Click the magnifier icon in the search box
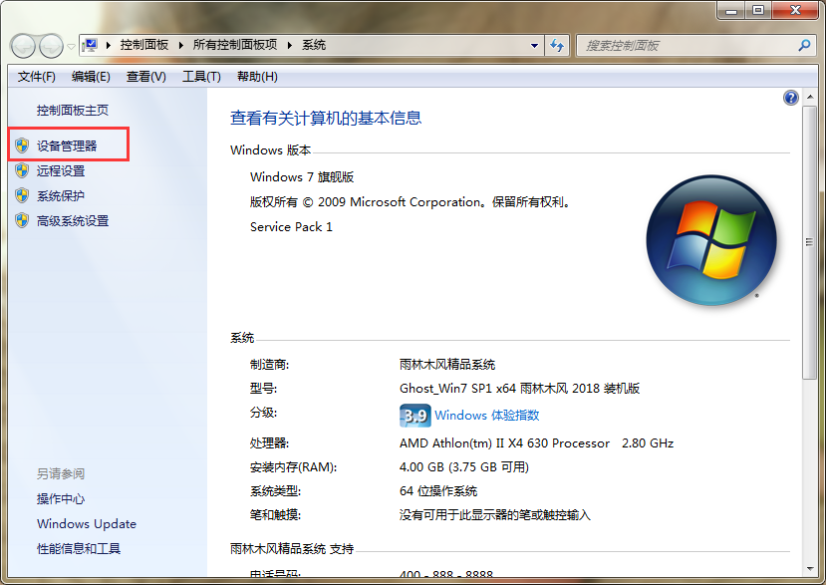This screenshot has height=585, width=826. pyautogui.click(x=805, y=46)
